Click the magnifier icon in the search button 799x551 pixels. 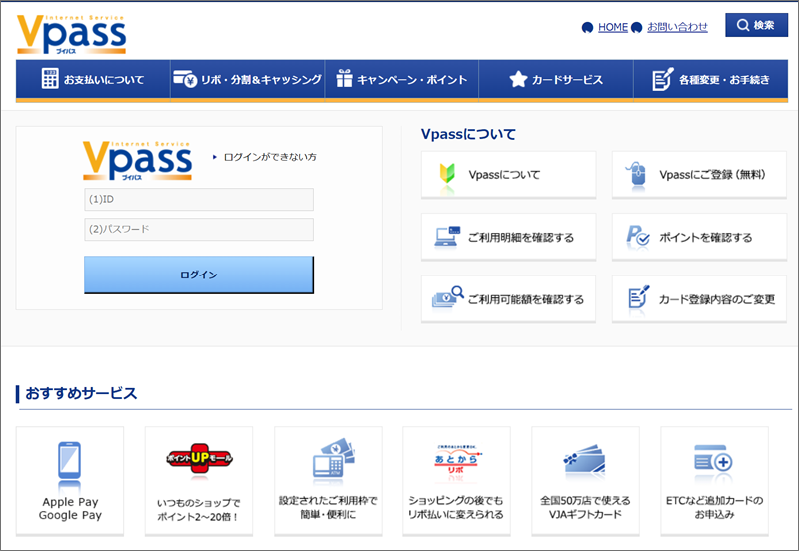tap(743, 25)
